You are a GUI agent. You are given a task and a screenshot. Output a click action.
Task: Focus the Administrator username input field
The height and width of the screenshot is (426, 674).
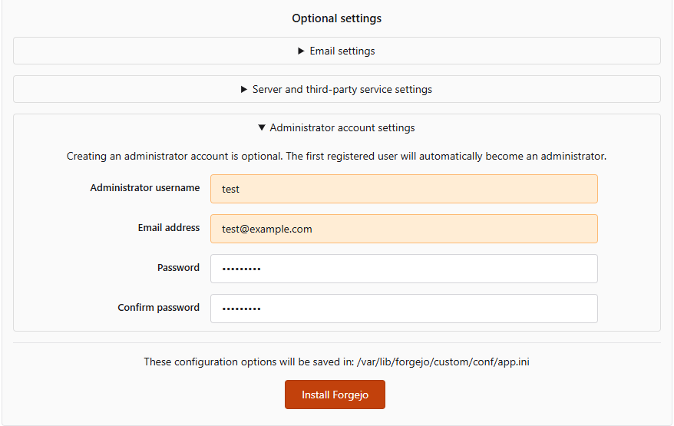point(404,189)
